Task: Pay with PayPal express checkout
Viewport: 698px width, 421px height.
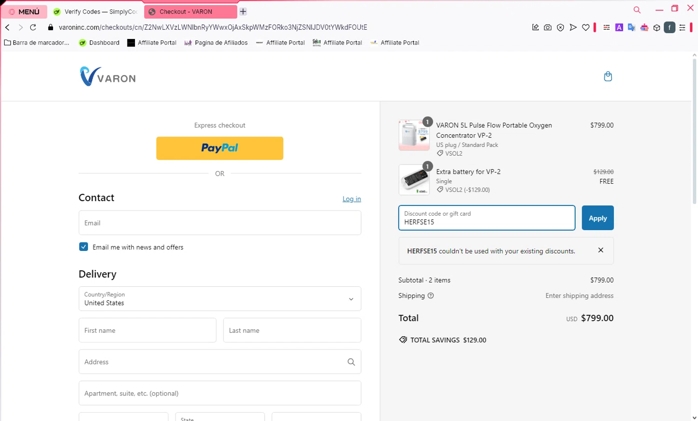Action: 220,148
